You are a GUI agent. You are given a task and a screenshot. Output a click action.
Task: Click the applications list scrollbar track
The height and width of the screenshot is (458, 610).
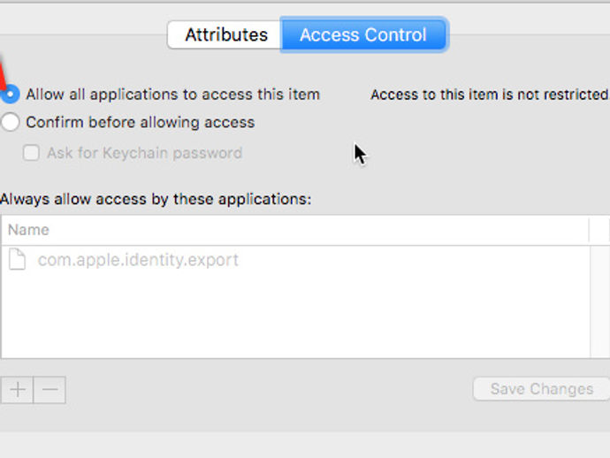pos(600,302)
